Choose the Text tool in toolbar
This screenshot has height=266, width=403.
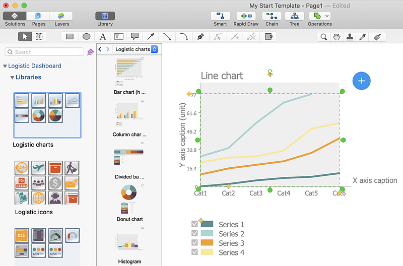[x=103, y=36]
